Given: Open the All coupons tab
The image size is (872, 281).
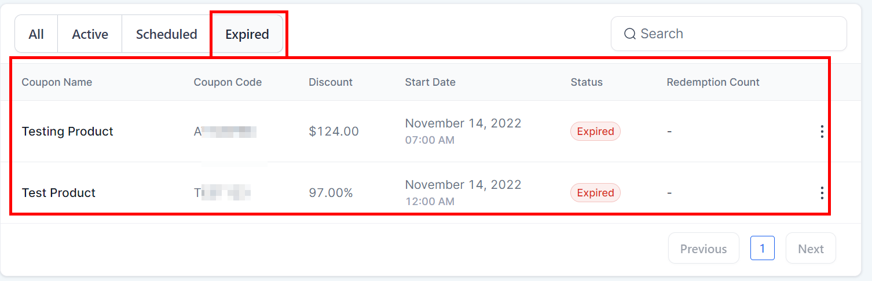Looking at the screenshot, I should point(36,34).
